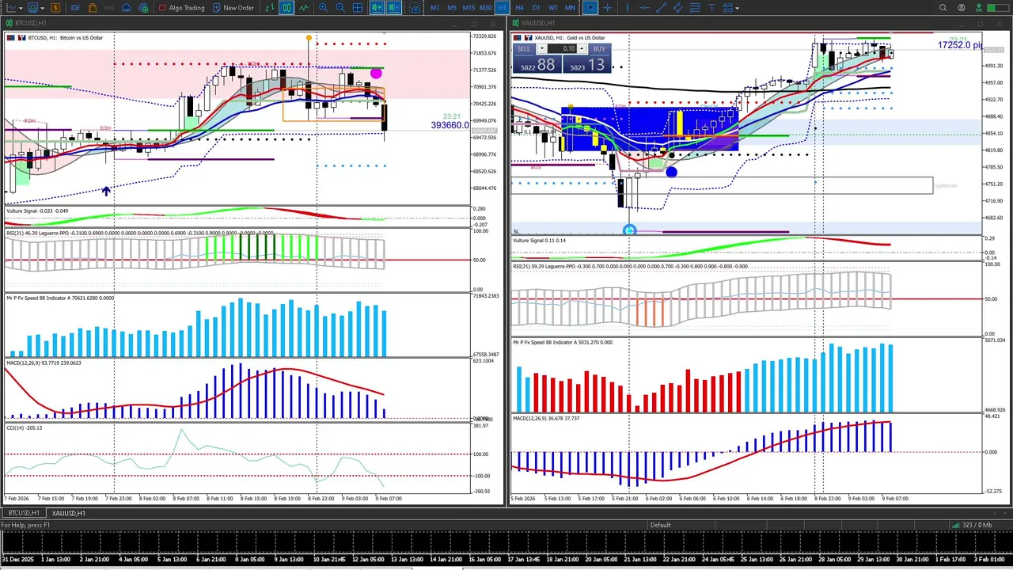Open the Market shopping bag icon

[x=93, y=7]
